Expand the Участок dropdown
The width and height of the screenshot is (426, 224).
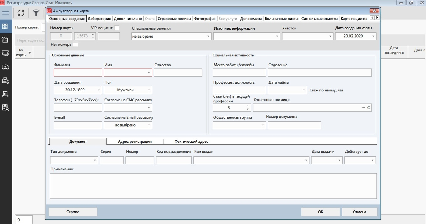pos(330,36)
